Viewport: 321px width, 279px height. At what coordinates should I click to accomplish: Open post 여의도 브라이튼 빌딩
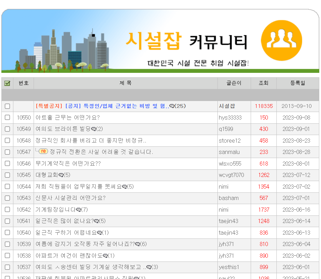pyautogui.click(x=63, y=129)
